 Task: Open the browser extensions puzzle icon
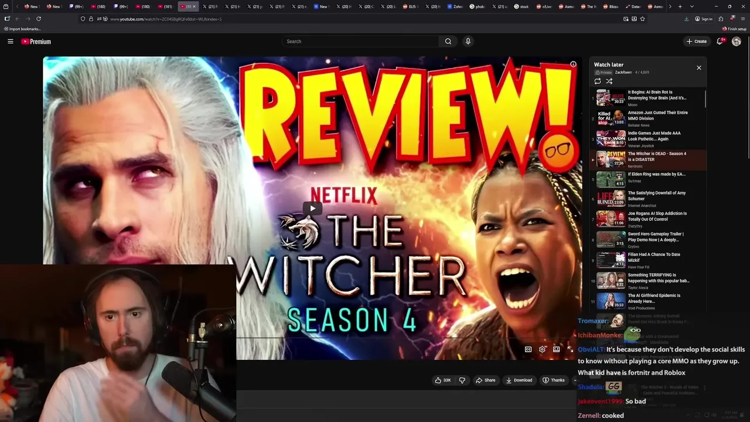(721, 19)
